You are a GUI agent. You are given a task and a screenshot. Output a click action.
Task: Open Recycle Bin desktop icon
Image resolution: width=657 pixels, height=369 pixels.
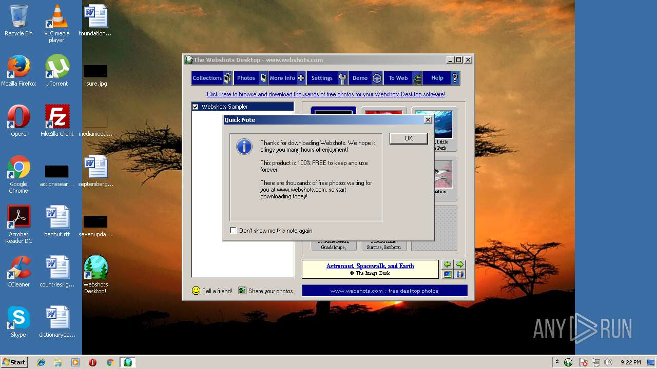(18, 21)
